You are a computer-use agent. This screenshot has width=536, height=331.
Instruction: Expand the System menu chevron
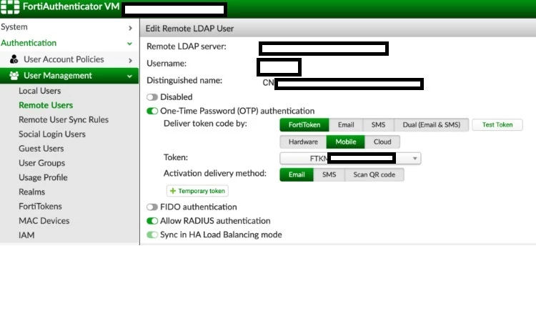130,28
